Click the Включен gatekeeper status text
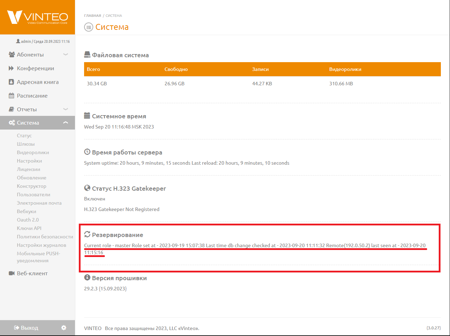 pyautogui.click(x=95, y=199)
